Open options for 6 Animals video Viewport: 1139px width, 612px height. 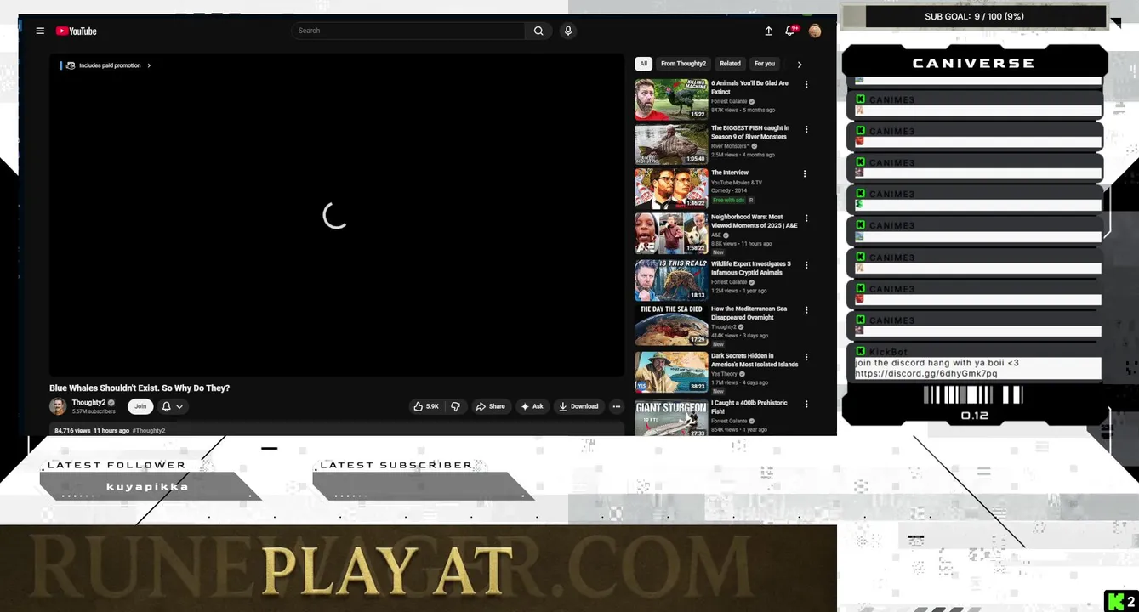pos(806,84)
